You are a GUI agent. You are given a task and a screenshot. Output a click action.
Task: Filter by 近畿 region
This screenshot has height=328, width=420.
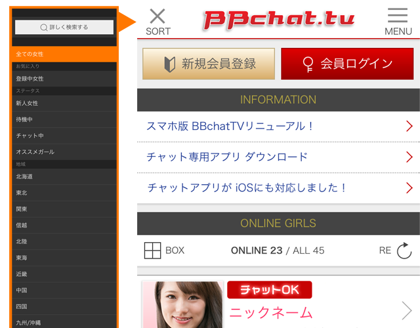[64, 274]
